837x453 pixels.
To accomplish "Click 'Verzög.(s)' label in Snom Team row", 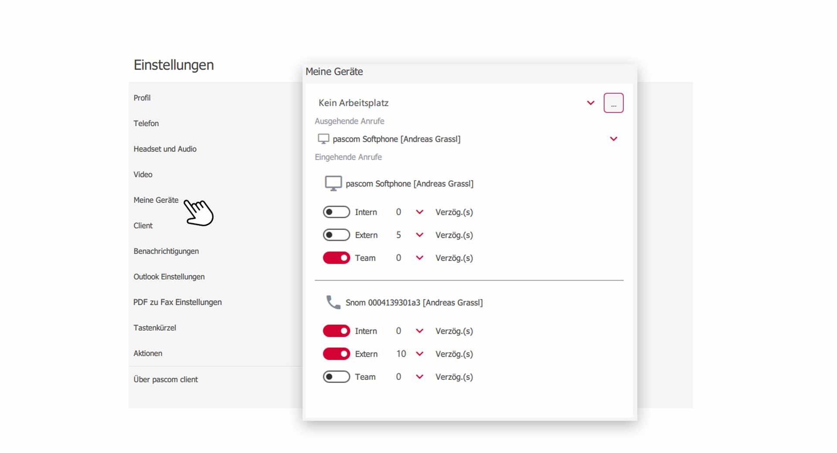I will pyautogui.click(x=454, y=377).
